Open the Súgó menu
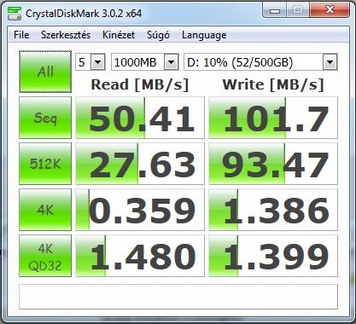Screen dimensions: 356x324 (x=158, y=35)
